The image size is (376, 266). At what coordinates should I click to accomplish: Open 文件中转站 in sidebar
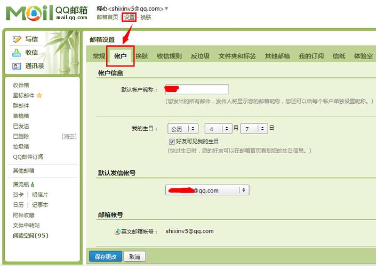click(x=26, y=226)
